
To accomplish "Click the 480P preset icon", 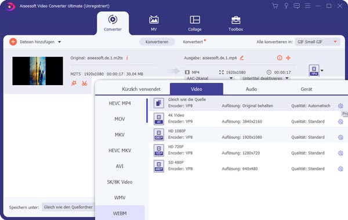I will click(159, 166).
